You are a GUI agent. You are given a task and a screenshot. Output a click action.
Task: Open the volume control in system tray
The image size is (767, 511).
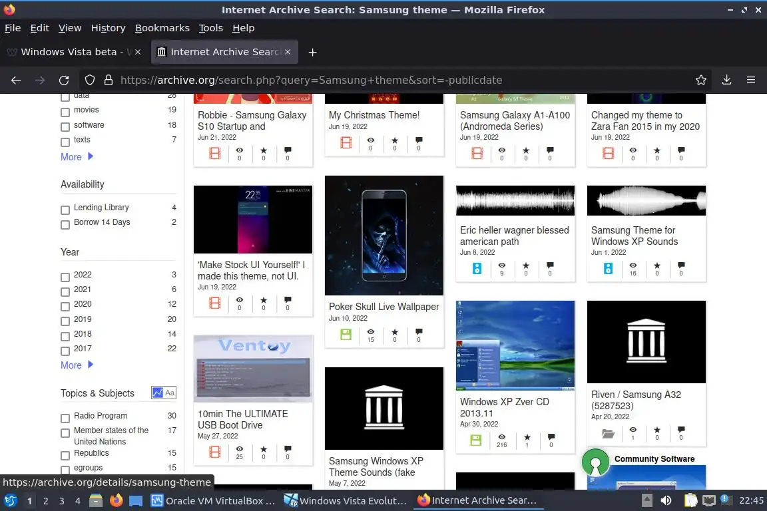(666, 501)
